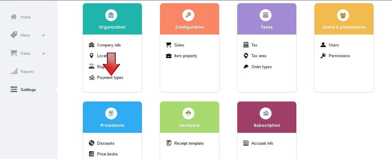Image resolution: width=392 pixels, height=159 pixels.
Task: Open the Payment types link
Action: point(110,78)
